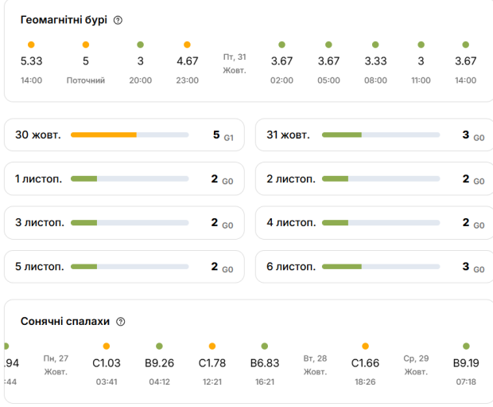Click the orange progress bar for 30 жовт.
Screen dimensions: 493x407
point(103,135)
